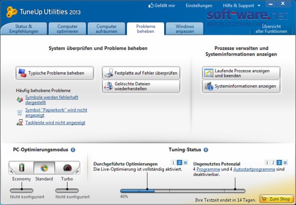Open link Taskleiste wird nicht angezeigt
The width and height of the screenshot is (296, 205).
[55, 123]
